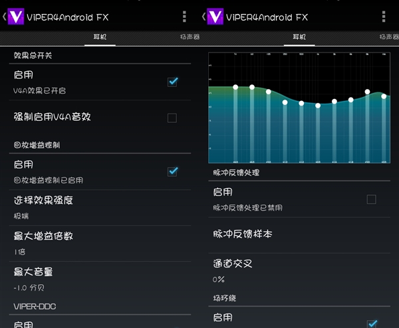Tap second equalizer band handle

tap(252, 87)
